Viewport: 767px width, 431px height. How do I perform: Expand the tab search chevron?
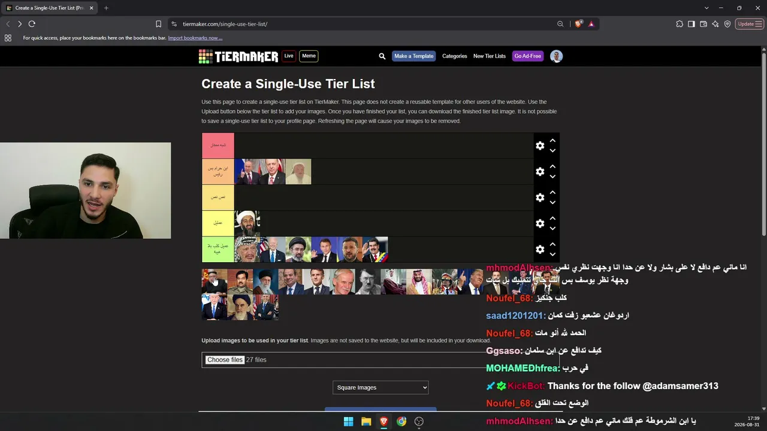click(706, 8)
